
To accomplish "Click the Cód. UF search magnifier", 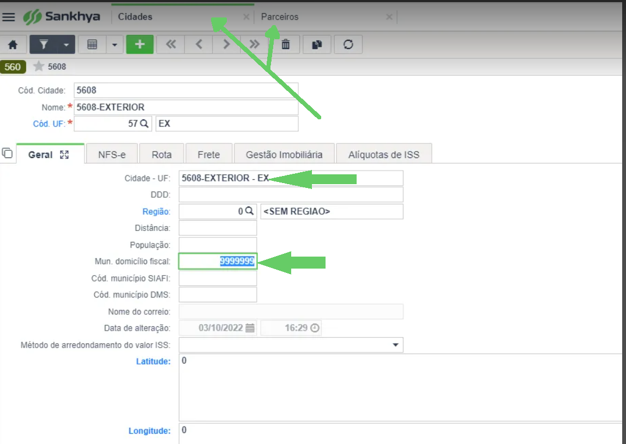I will [145, 124].
